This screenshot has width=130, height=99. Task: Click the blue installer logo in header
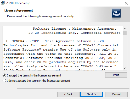click(x=116, y=13)
